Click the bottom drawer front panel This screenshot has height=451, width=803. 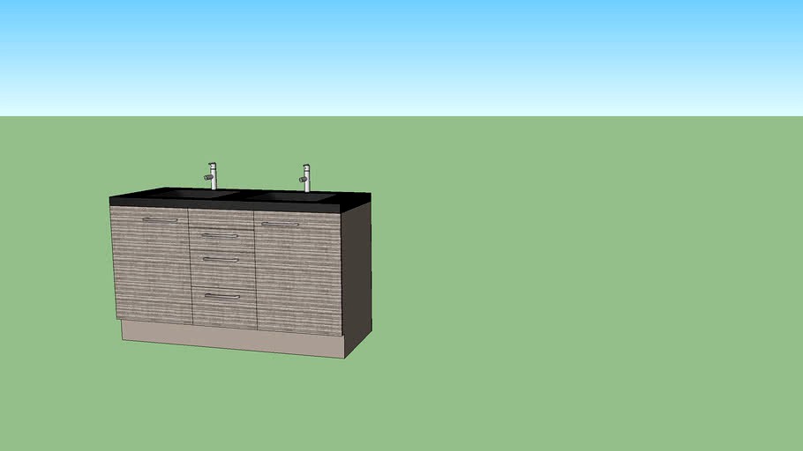(x=224, y=307)
